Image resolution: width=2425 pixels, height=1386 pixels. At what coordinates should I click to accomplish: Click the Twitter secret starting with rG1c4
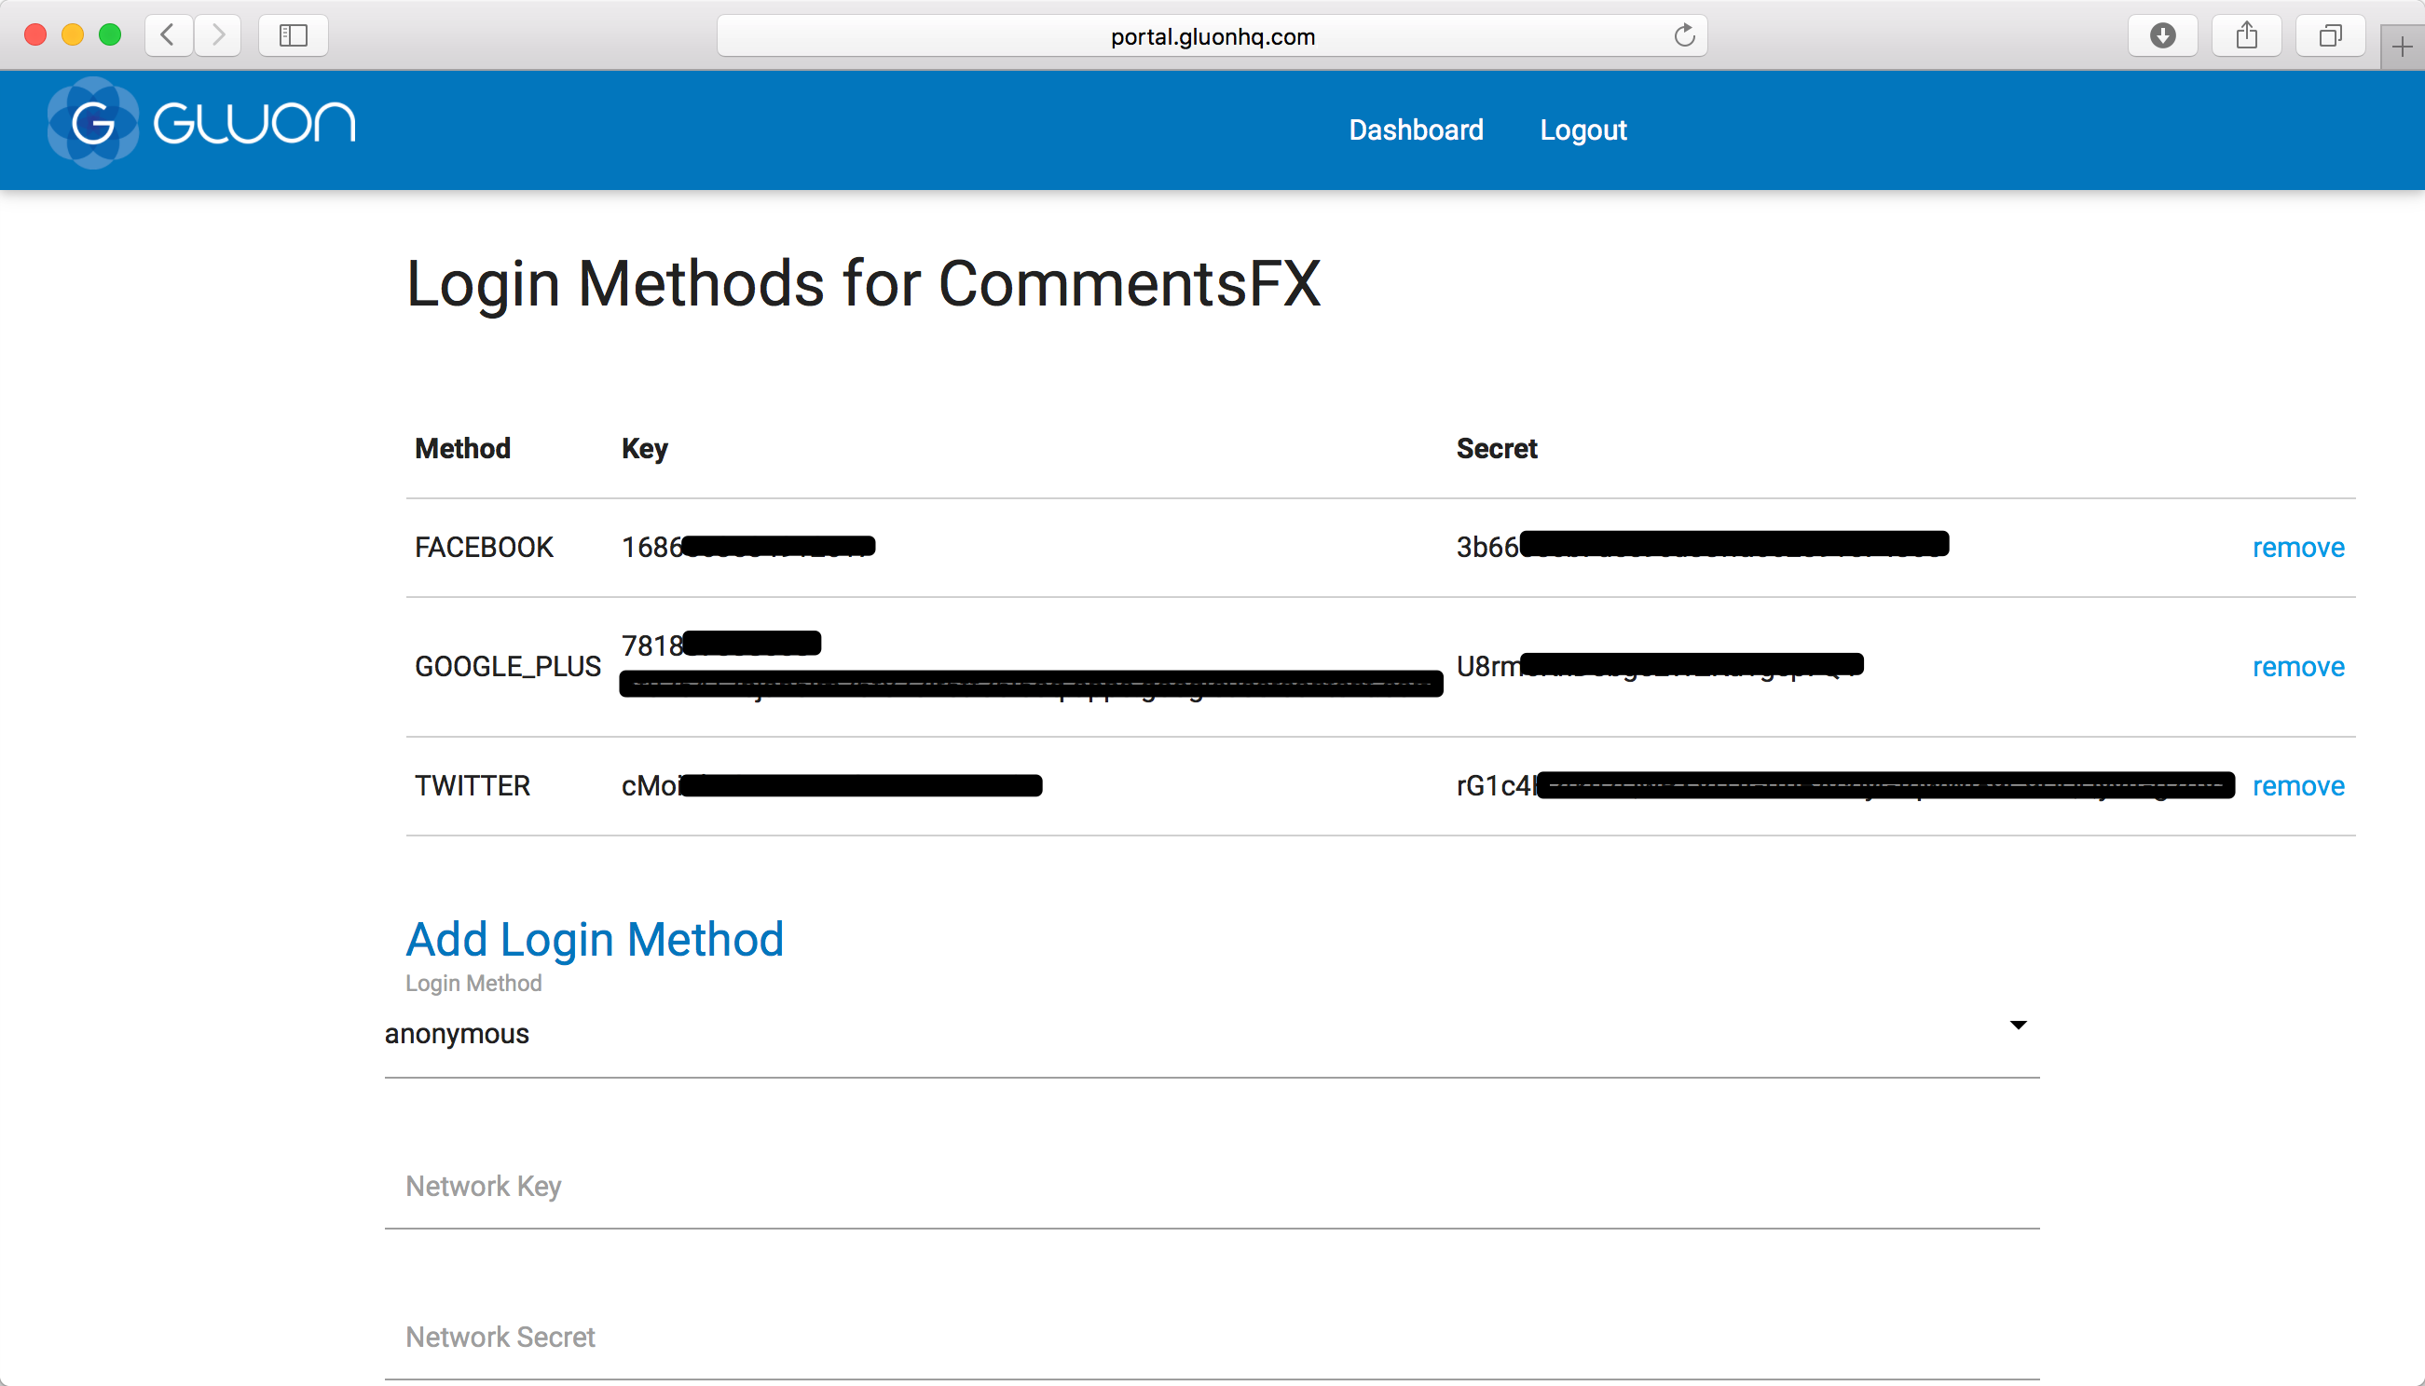click(x=1845, y=785)
